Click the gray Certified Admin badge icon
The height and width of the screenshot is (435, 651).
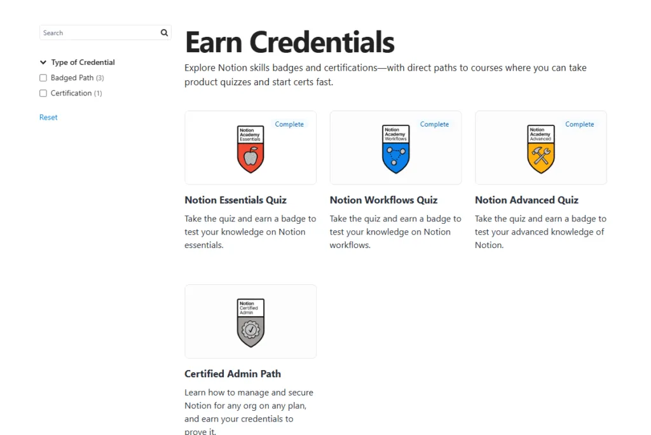tap(250, 323)
